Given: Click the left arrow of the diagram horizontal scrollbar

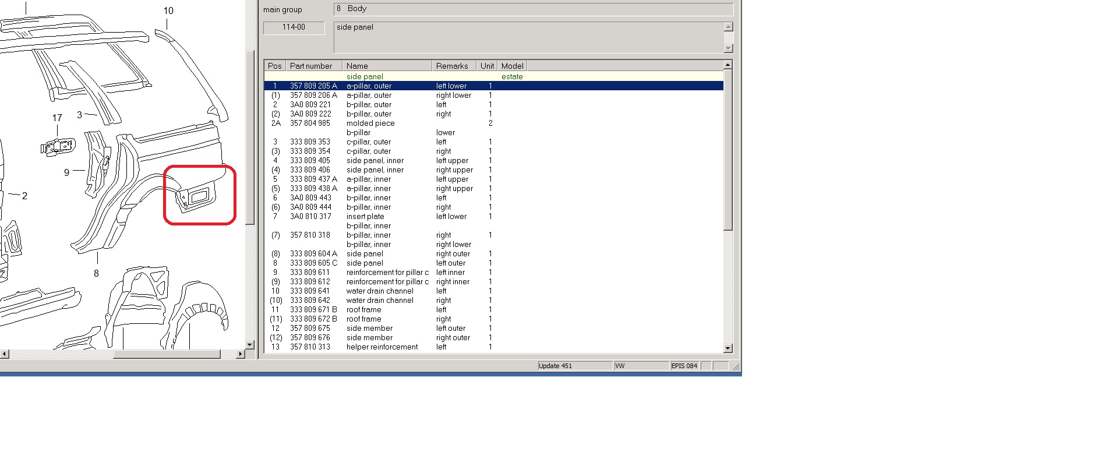Looking at the screenshot, I should point(4,354).
